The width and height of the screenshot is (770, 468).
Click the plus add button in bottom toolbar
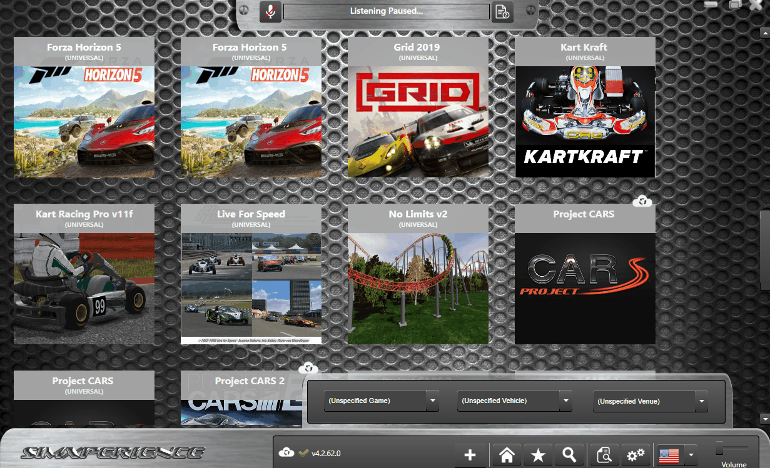click(470, 456)
